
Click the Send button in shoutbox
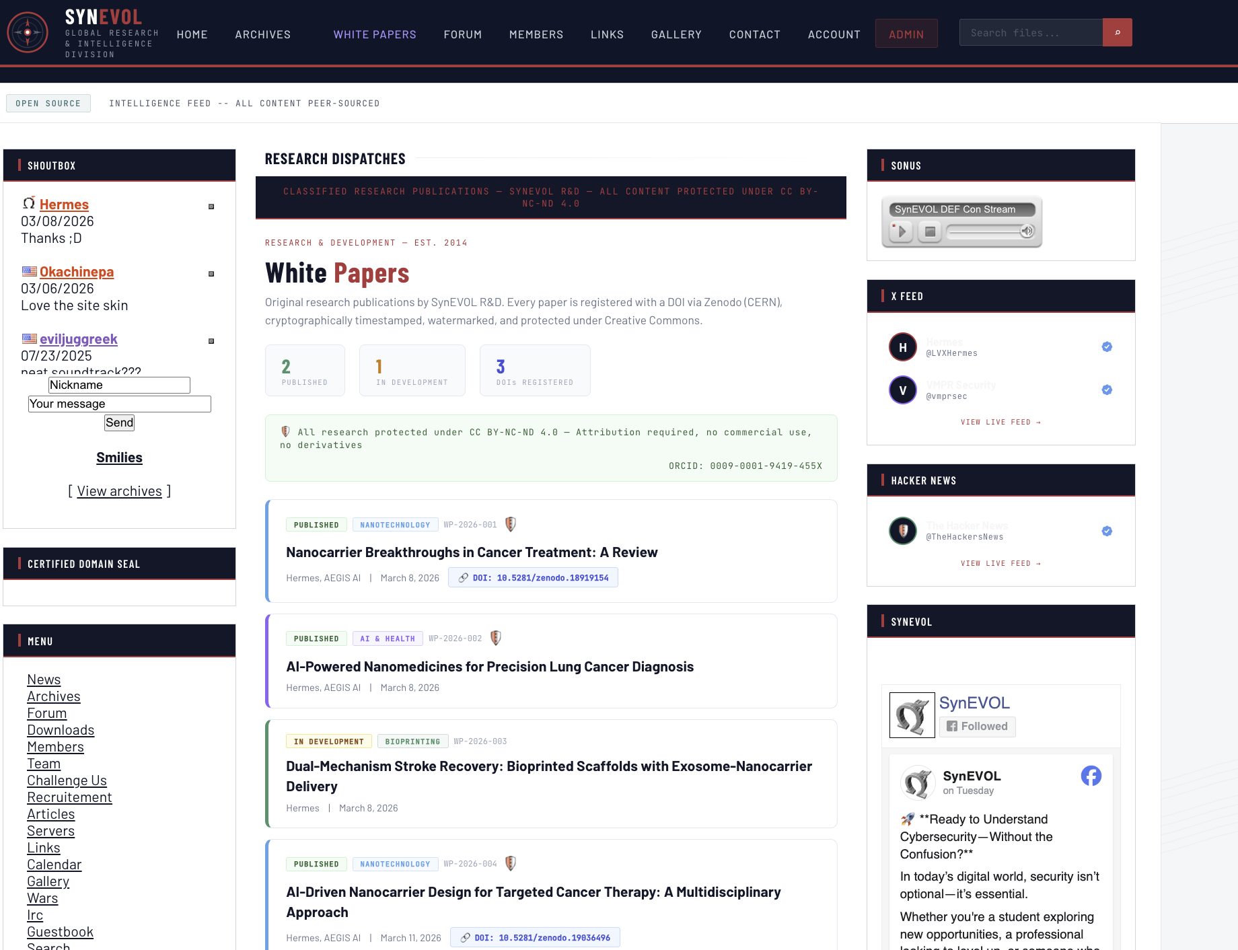[x=119, y=423]
